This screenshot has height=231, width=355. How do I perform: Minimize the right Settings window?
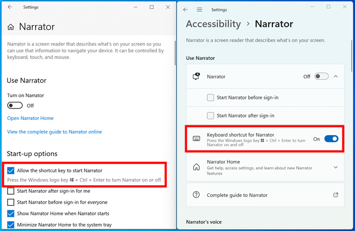coord(312,7)
